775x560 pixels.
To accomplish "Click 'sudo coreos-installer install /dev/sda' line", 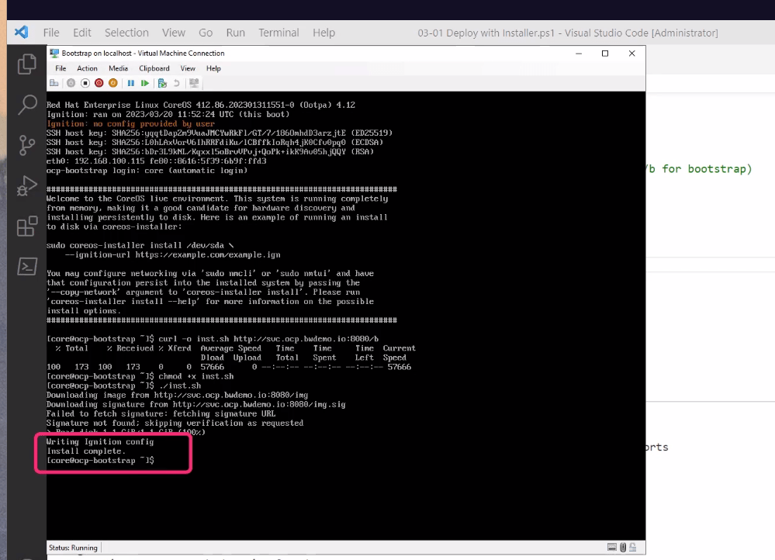I will click(x=140, y=245).
